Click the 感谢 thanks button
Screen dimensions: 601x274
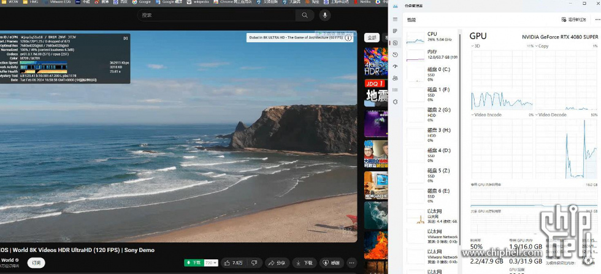click(331, 263)
